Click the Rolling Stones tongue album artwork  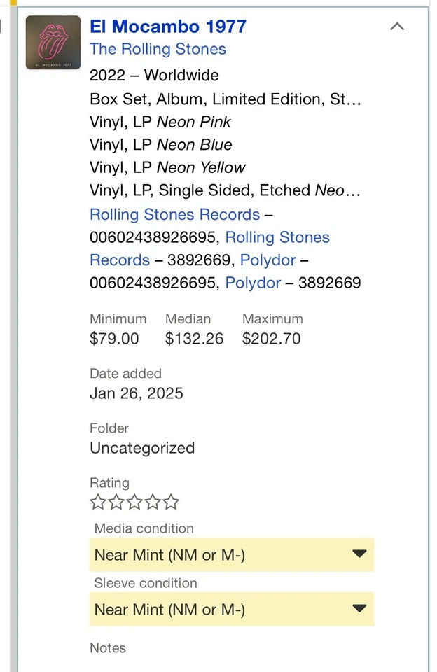coord(53,43)
